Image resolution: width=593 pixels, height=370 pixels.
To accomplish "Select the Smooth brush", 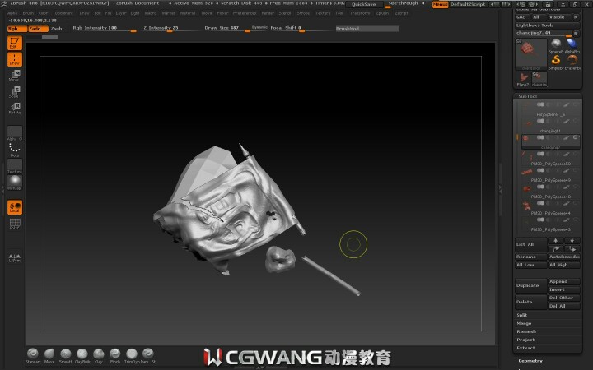I will [x=66, y=356].
